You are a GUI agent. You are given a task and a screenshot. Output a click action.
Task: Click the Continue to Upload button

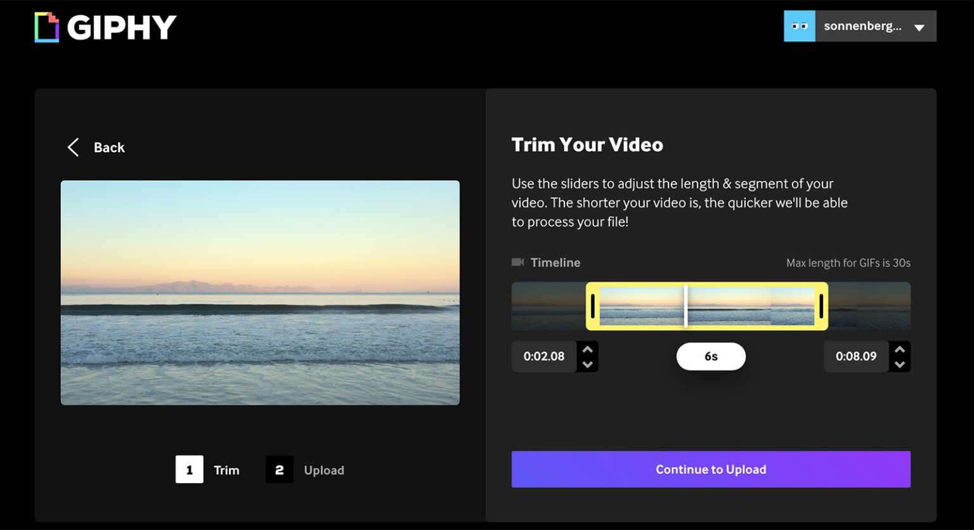point(710,469)
